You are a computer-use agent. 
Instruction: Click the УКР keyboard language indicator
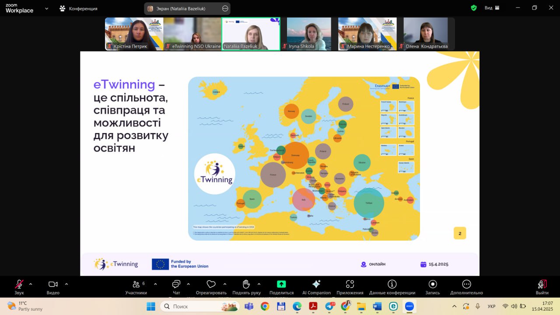pyautogui.click(x=492, y=306)
